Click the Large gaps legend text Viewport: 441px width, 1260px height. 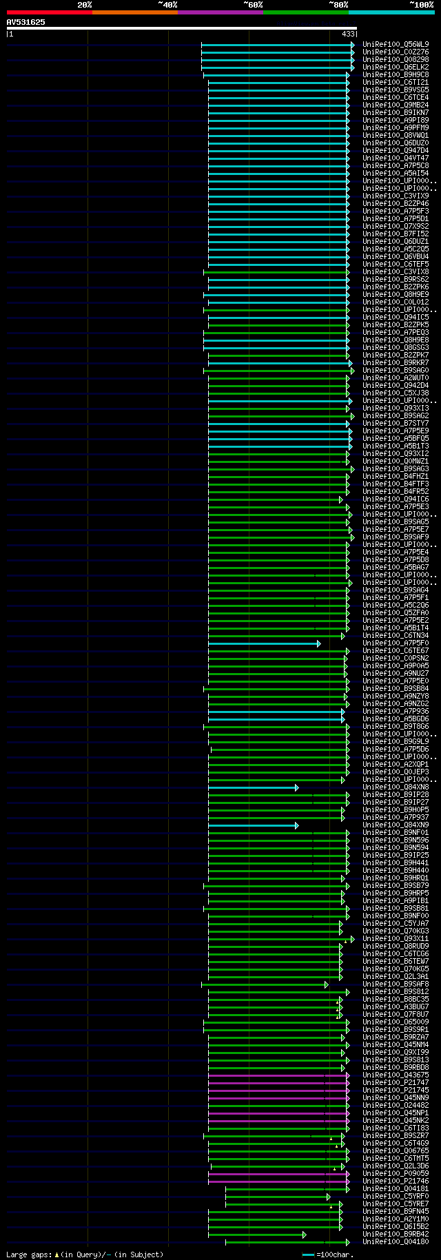pos(85,1254)
